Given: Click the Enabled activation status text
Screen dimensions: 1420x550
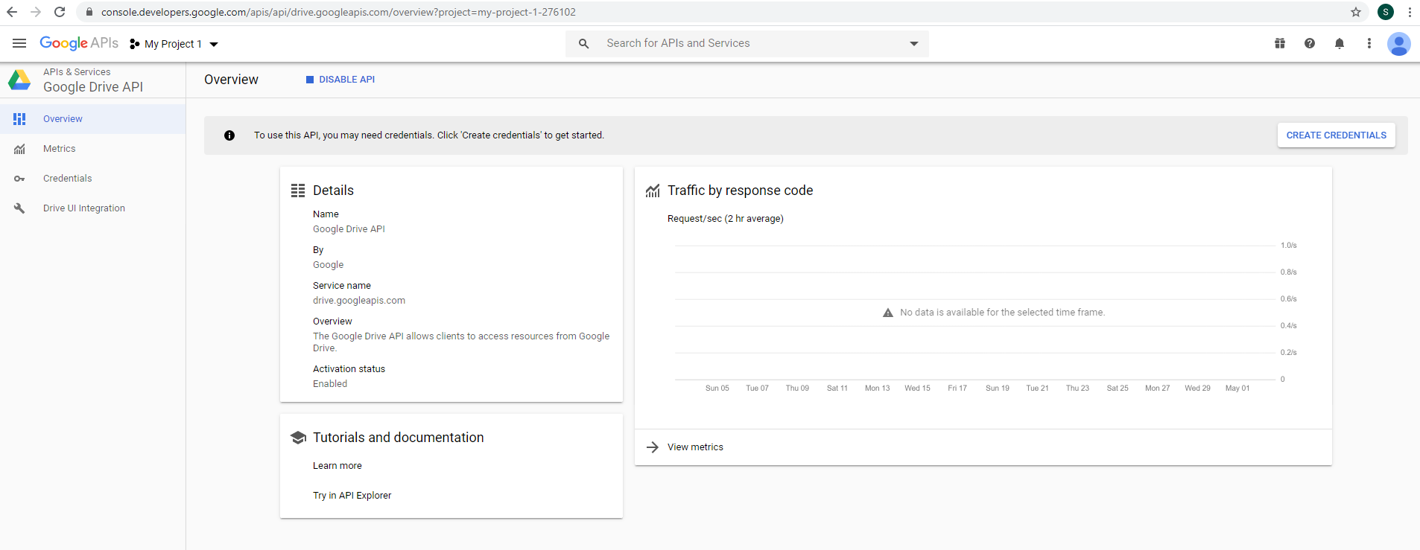Looking at the screenshot, I should coord(330,384).
